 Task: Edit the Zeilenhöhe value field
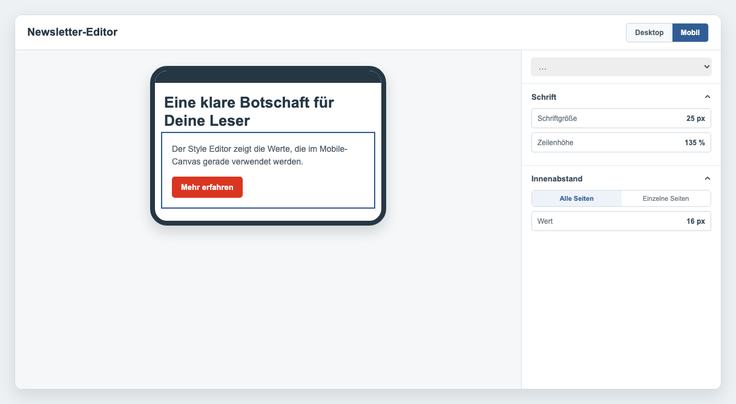[x=621, y=143]
